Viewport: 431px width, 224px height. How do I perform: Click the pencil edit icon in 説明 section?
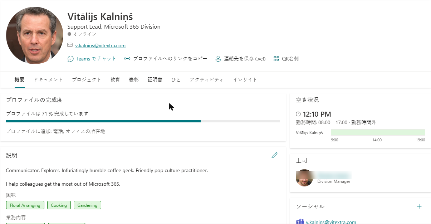[x=274, y=155]
